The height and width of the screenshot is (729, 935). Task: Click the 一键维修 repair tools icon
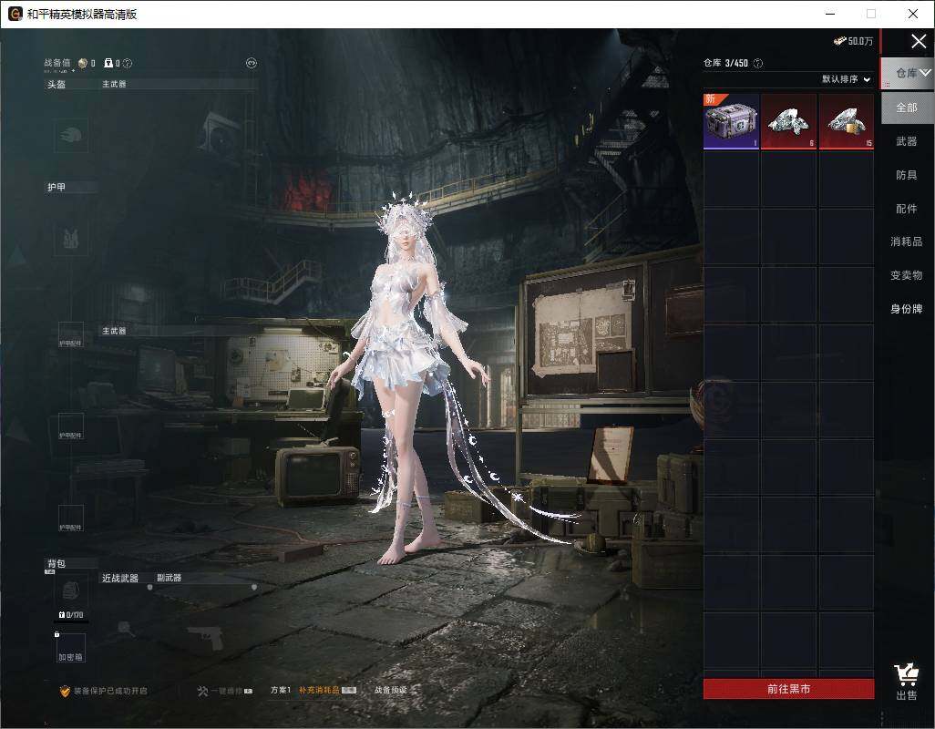tap(202, 691)
